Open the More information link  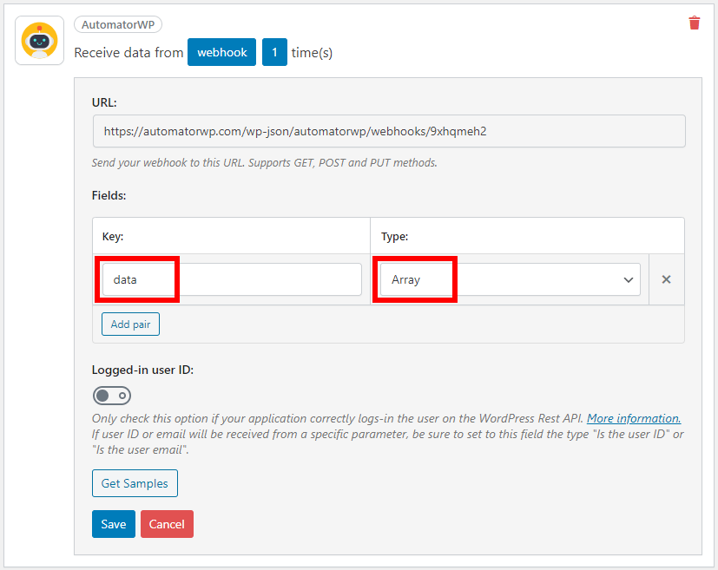633,418
